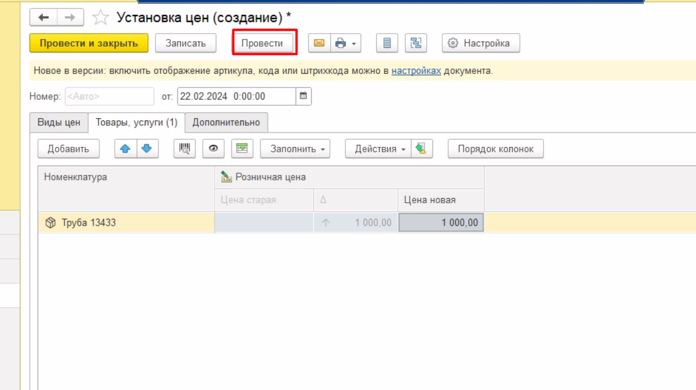The height and width of the screenshot is (390, 696).
Task: Click the Провести и закрыть button
Action: [89, 43]
